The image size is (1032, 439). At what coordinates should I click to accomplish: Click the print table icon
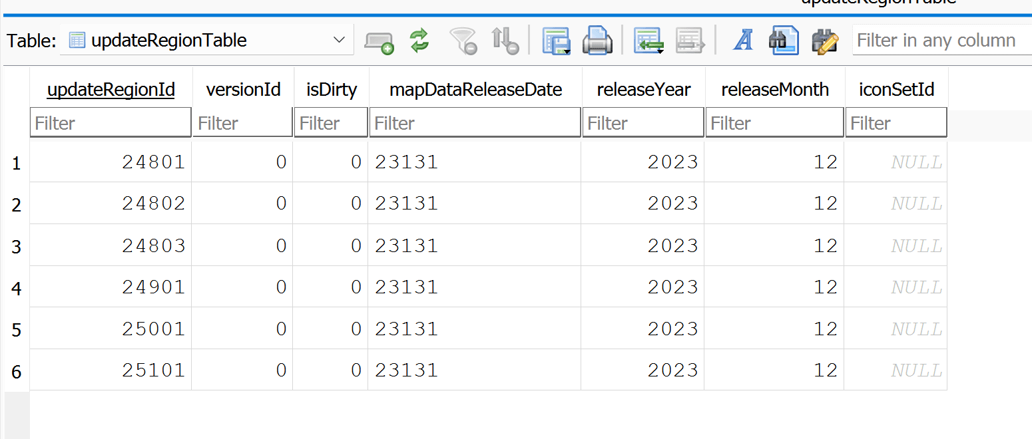pos(597,41)
